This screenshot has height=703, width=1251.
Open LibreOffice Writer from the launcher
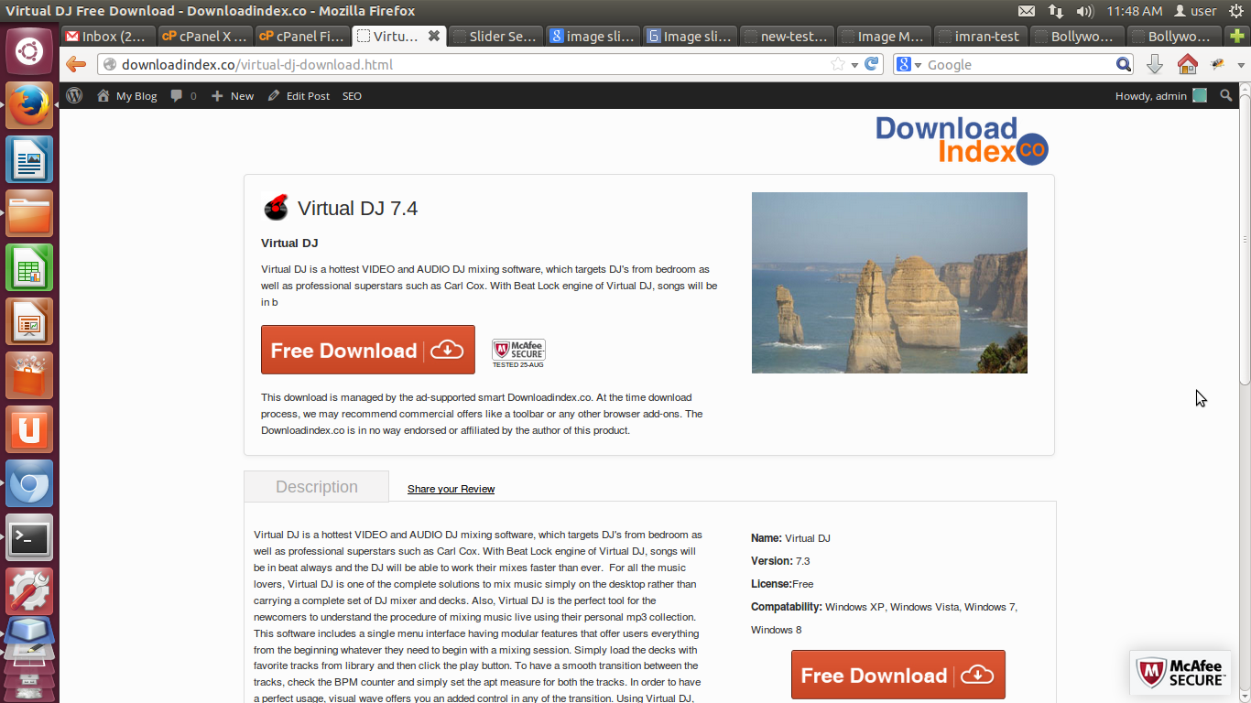(30, 159)
